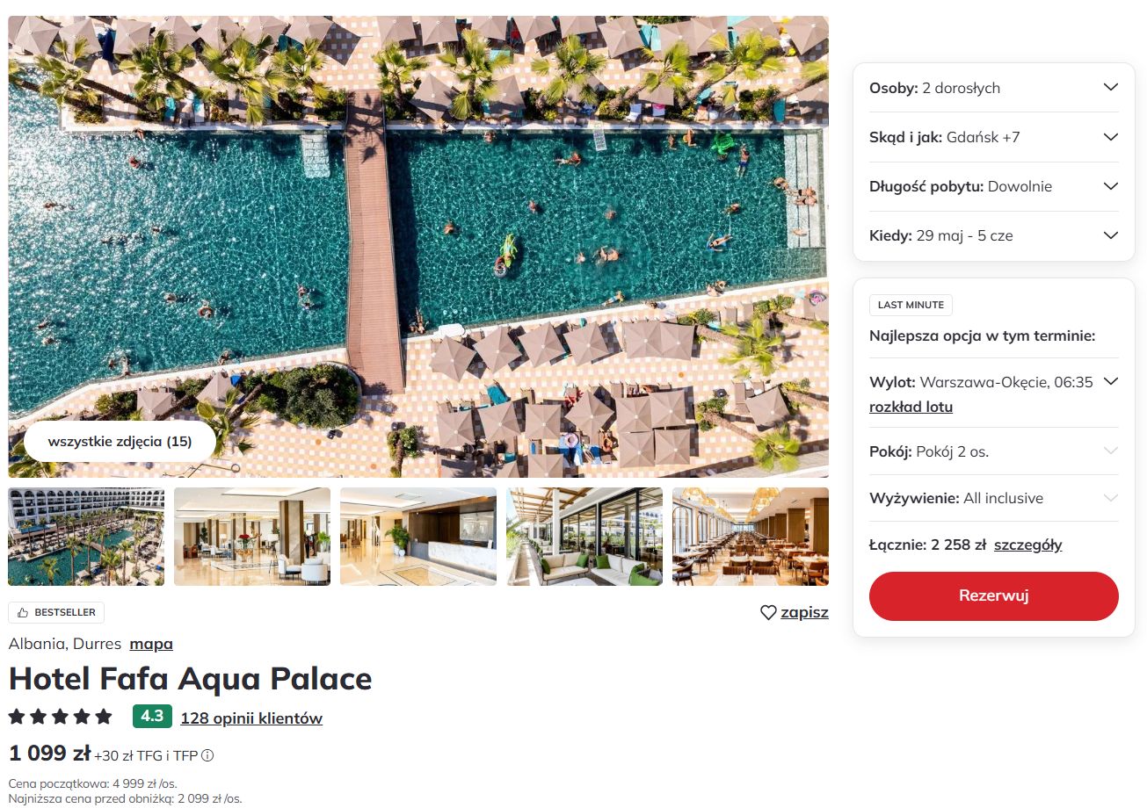Expand the Osoby 2 dorosłych dropdown
The image size is (1147, 808).
click(x=994, y=88)
